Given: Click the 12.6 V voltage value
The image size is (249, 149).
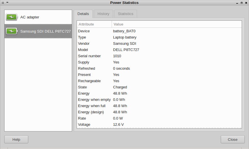Looking at the screenshot, I should pos(118,124).
